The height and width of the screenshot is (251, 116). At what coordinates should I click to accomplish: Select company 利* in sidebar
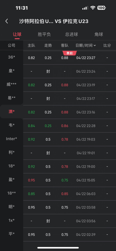tap(12, 152)
